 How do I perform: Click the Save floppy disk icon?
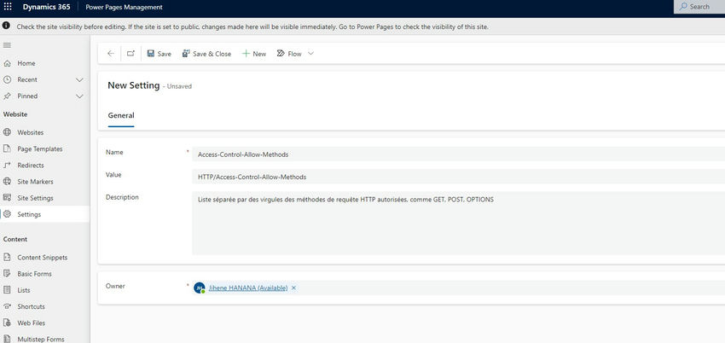pyautogui.click(x=151, y=54)
